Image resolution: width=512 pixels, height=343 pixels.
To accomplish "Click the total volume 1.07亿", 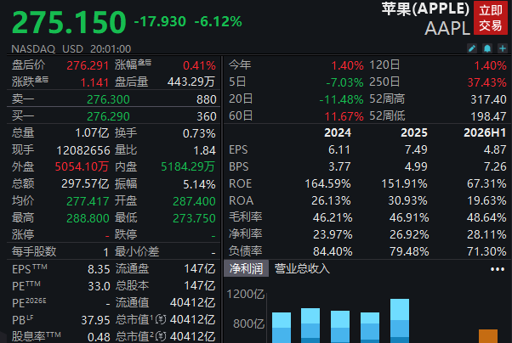I will tap(92, 133).
